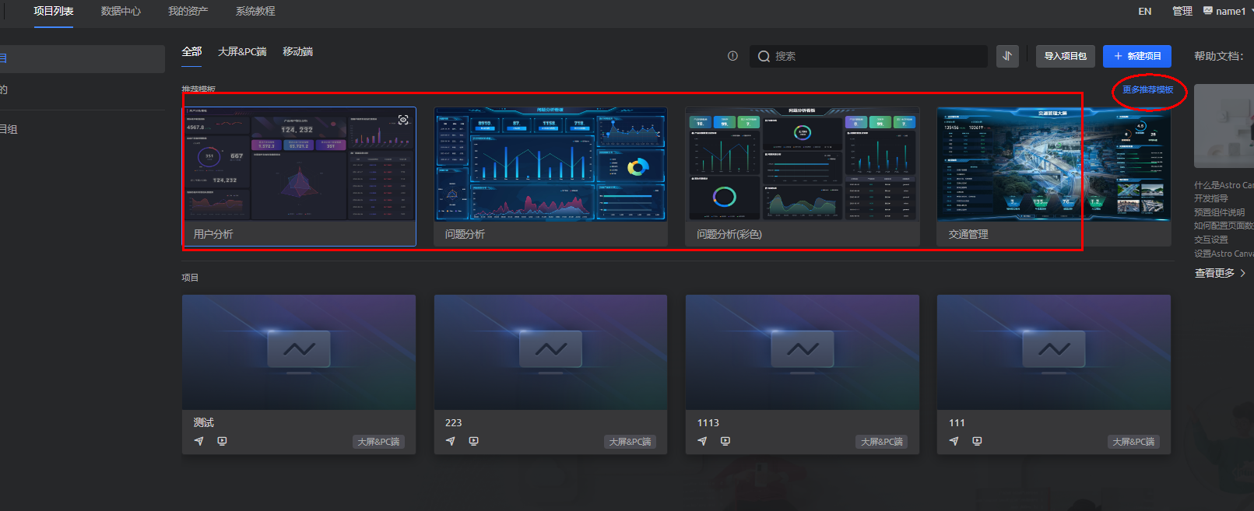This screenshot has height=511, width=1254.
Task: Open the project 223 thumbnail
Action: click(551, 352)
